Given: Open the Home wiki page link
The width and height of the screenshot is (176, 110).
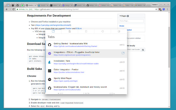Looking at the screenshot, I should [x=122, y=26].
